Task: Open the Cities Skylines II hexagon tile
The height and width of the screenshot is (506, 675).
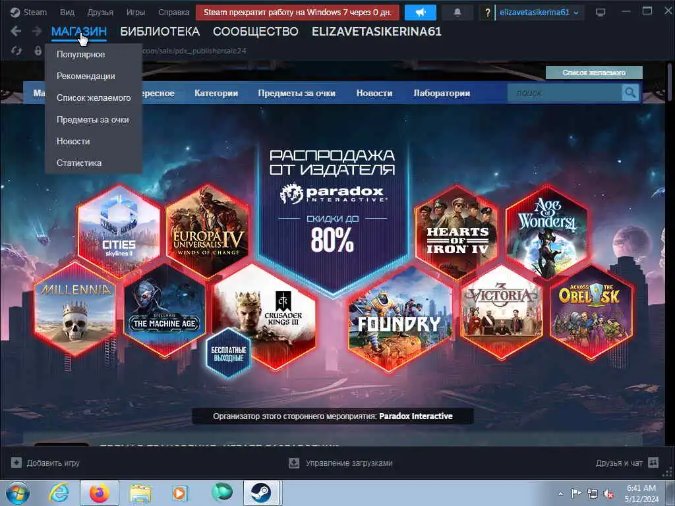Action: pyautogui.click(x=119, y=230)
